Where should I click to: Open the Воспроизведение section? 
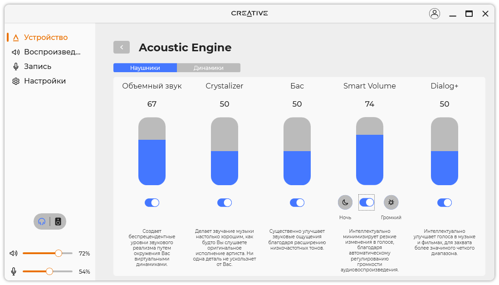[x=52, y=52]
